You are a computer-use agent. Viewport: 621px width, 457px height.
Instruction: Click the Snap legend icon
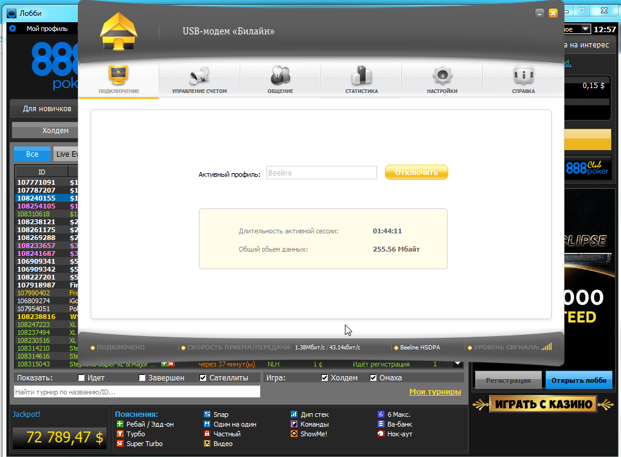pyautogui.click(x=207, y=414)
